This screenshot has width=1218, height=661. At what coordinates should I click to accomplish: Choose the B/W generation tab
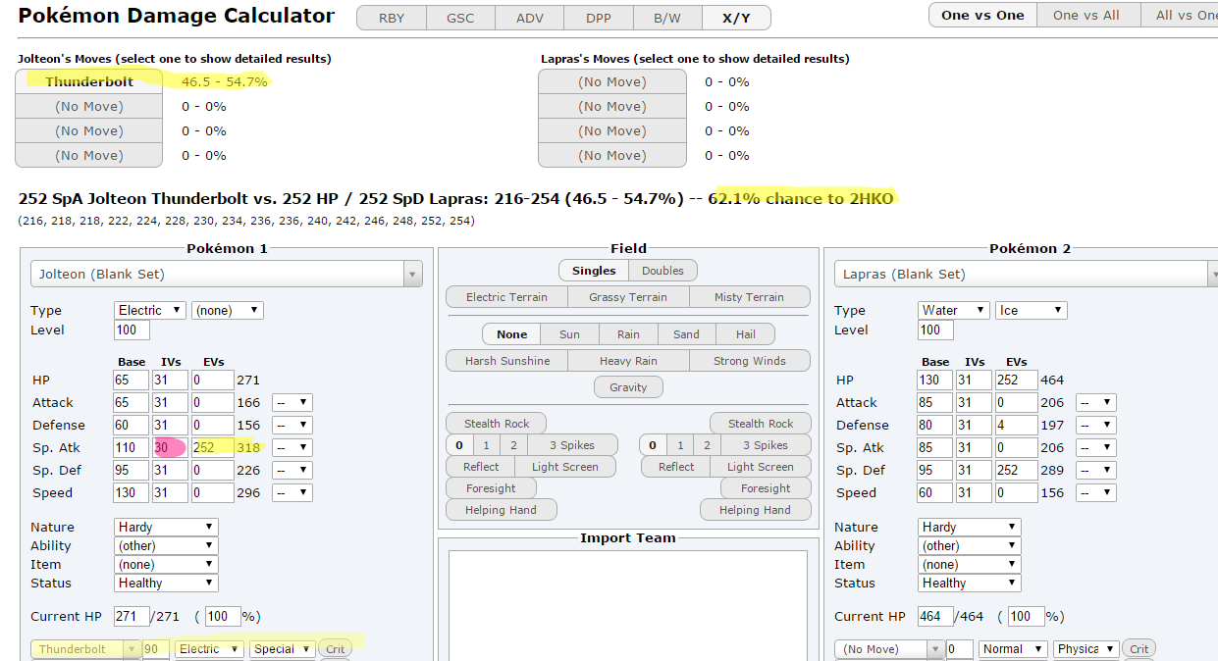(667, 18)
